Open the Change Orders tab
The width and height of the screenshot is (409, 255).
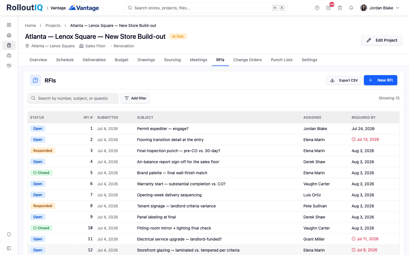click(248, 60)
